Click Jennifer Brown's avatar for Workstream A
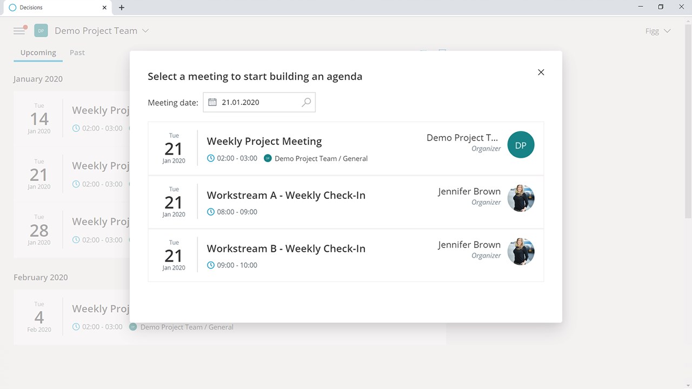Viewport: 692px width, 389px height. click(x=521, y=198)
